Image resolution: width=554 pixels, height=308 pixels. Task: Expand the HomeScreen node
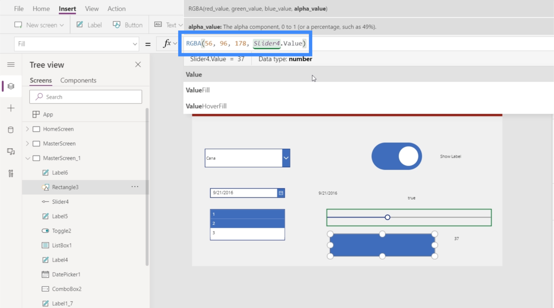[27, 129]
